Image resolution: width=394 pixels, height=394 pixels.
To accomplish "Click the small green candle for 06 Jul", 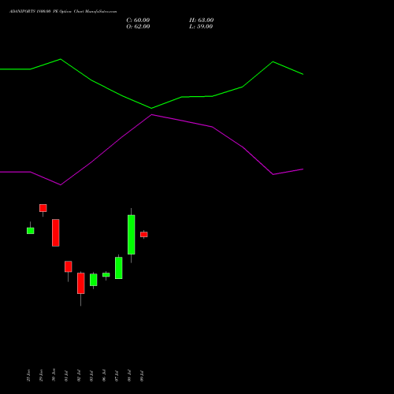I will [106, 275].
